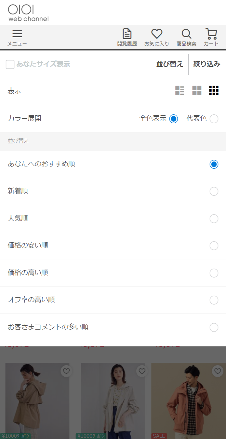Image resolution: width=226 pixels, height=439 pixels.
Task: Favorite the orange jacket product
Action: click(x=217, y=371)
